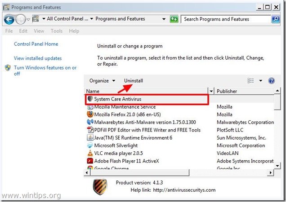Select Malwarebytes Anti-Malware row
286x202 pixels.
pyautogui.click(x=180, y=122)
